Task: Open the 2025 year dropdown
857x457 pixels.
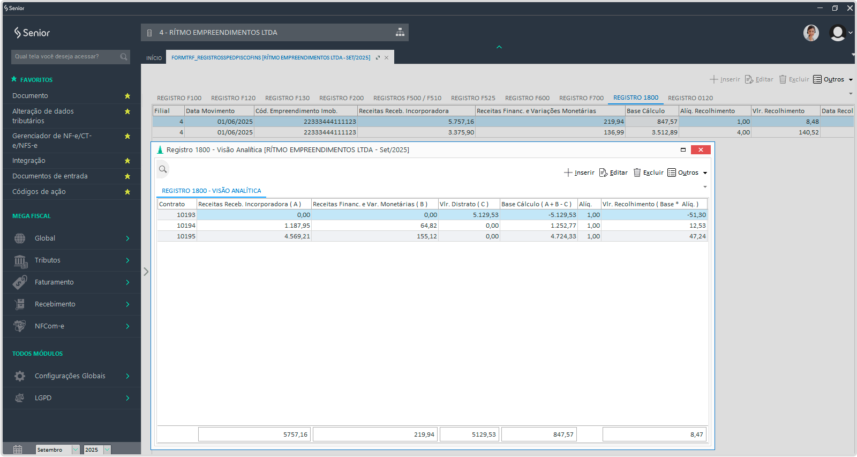Action: tap(107, 449)
